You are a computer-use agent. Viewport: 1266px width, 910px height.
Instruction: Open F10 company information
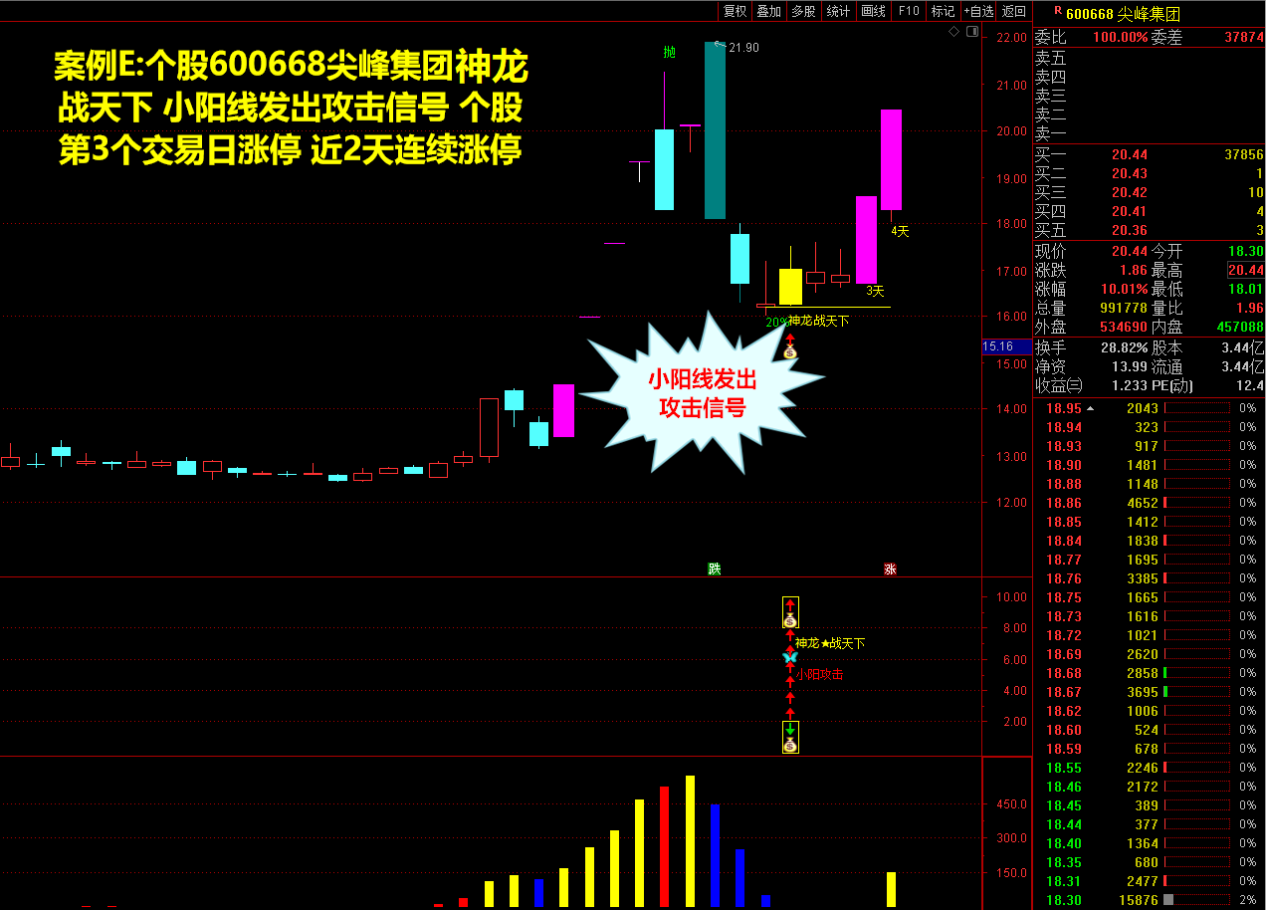[908, 11]
